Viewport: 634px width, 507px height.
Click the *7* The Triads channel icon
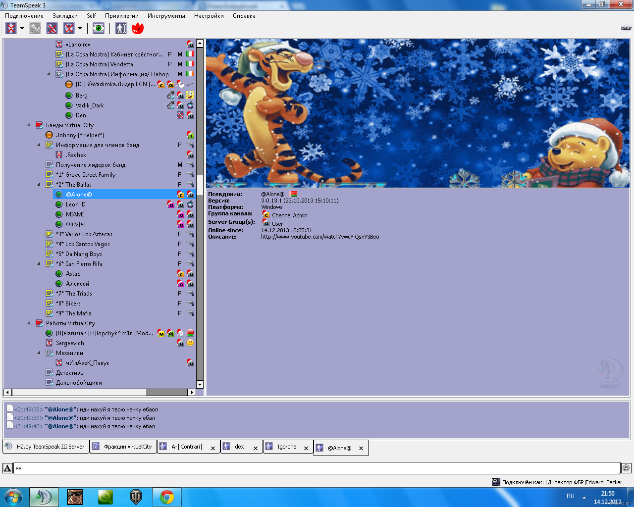click(49, 294)
